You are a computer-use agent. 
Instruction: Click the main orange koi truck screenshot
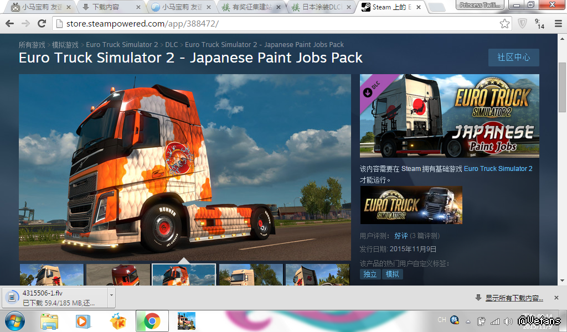[185, 167]
